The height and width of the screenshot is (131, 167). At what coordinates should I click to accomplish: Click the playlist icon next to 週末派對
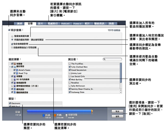pyautogui.click(x=15, y=89)
